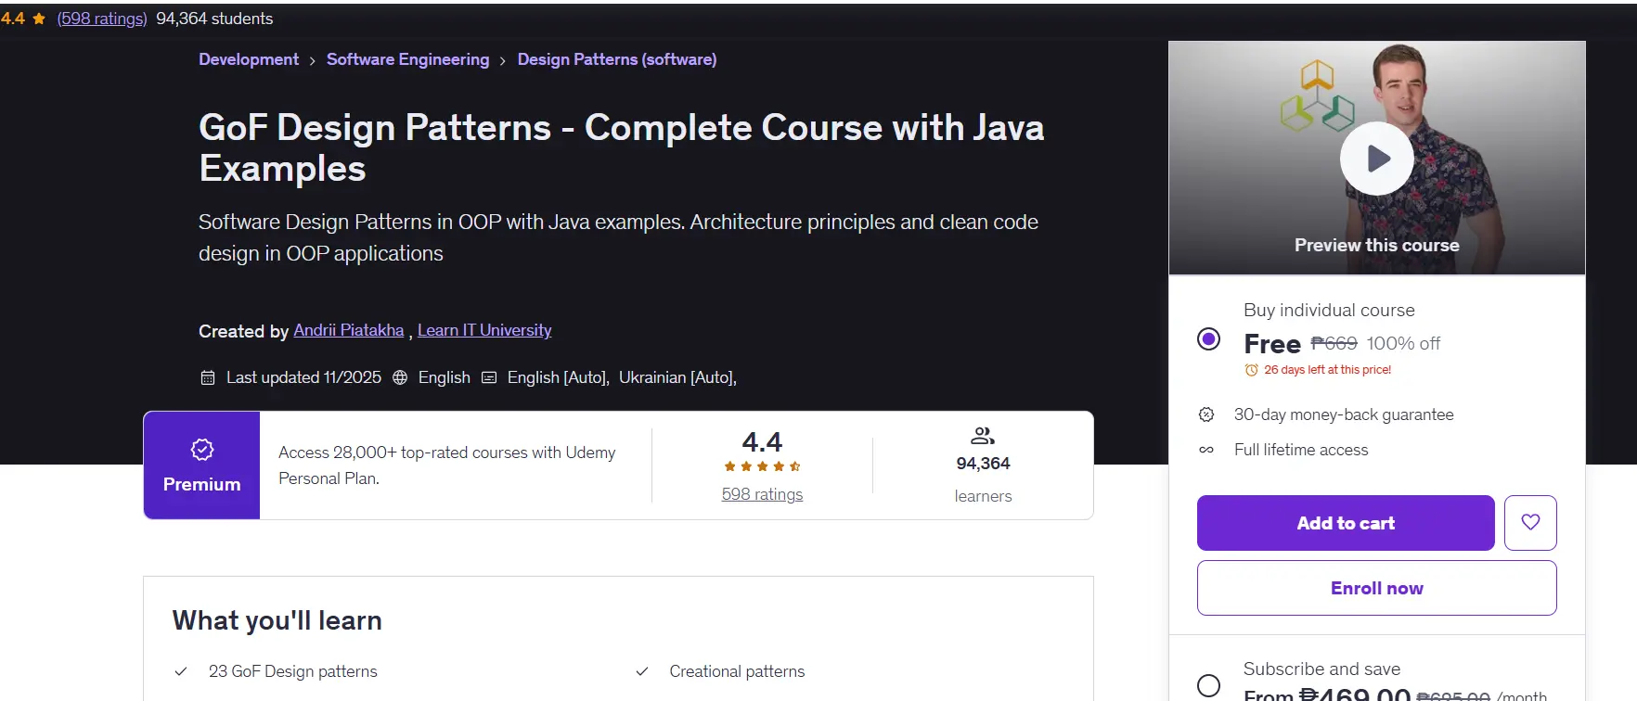Click the English course language text
This screenshot has height=701, width=1637.
pyautogui.click(x=445, y=377)
